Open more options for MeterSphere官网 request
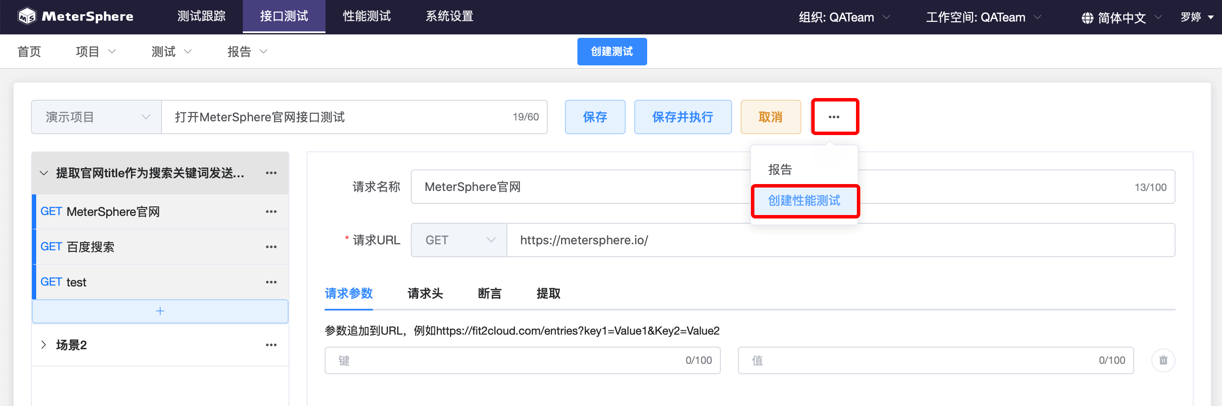The height and width of the screenshot is (406, 1222). click(271, 212)
